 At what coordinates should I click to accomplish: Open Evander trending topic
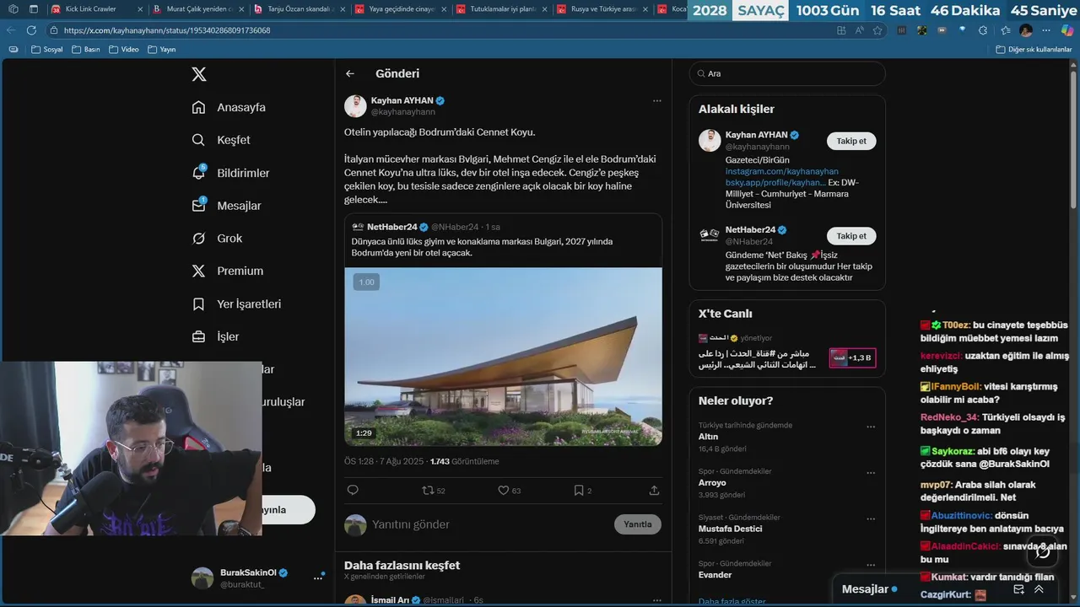[715, 575]
